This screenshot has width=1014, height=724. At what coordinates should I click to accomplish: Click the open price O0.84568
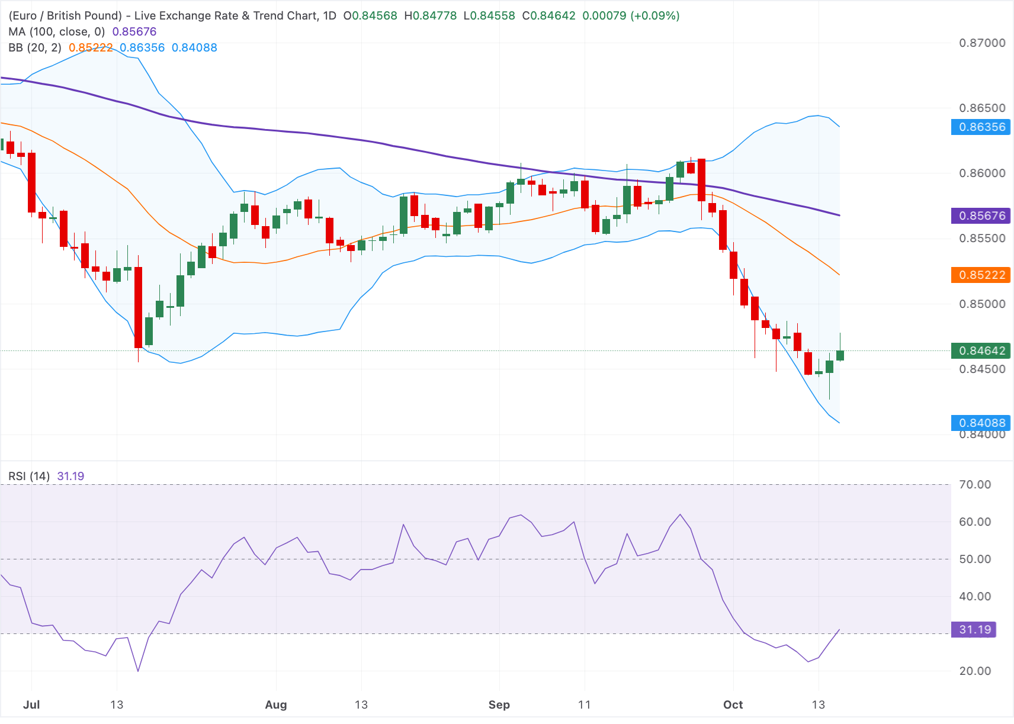click(370, 15)
